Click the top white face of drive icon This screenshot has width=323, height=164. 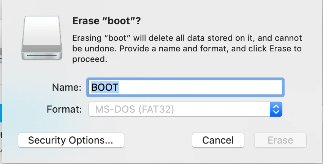42,31
